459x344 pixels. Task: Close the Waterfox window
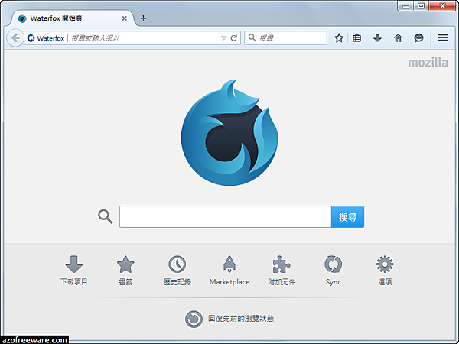(x=442, y=6)
